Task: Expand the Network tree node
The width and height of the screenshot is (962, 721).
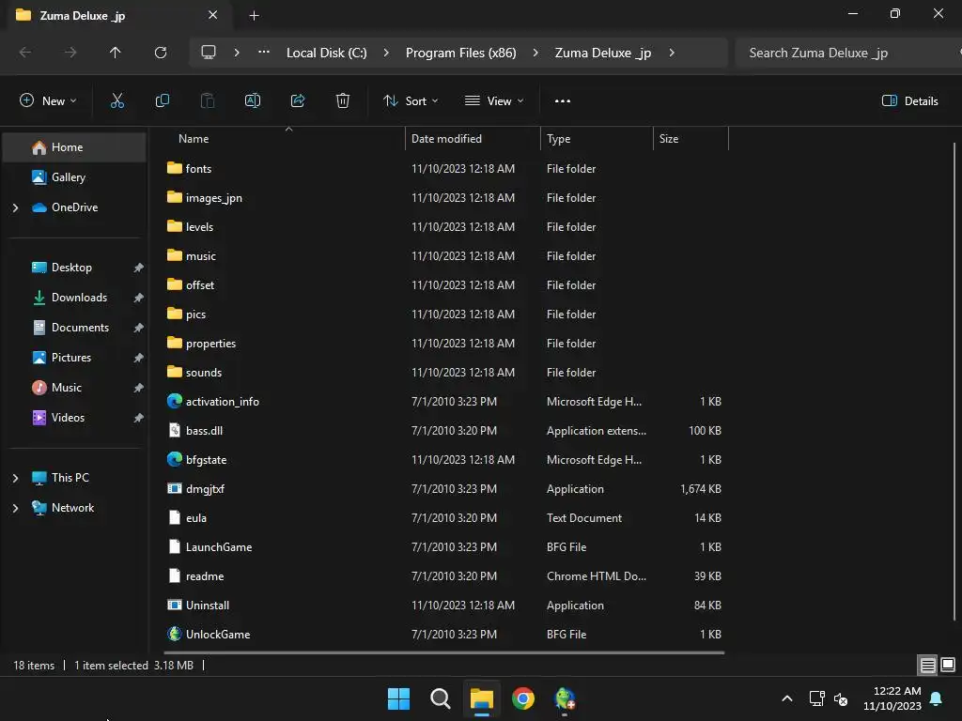Action: pos(15,508)
